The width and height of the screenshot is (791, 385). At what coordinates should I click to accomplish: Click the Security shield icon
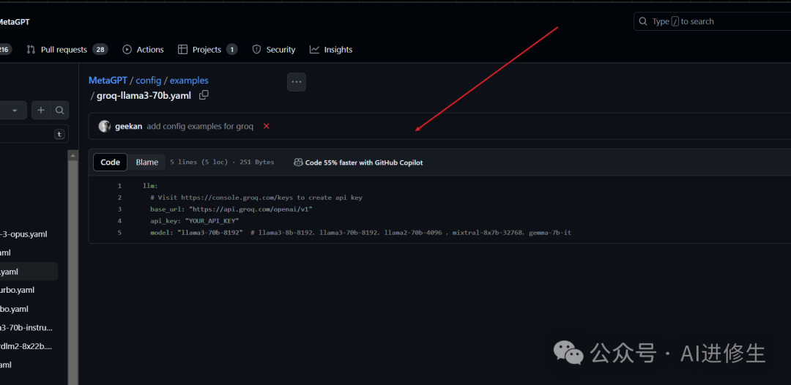257,49
